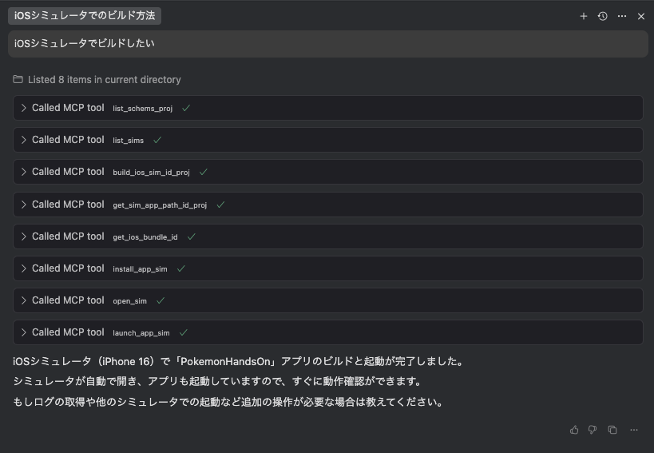Close the chat panel
Screen dimensions: 654x453
[x=641, y=16]
